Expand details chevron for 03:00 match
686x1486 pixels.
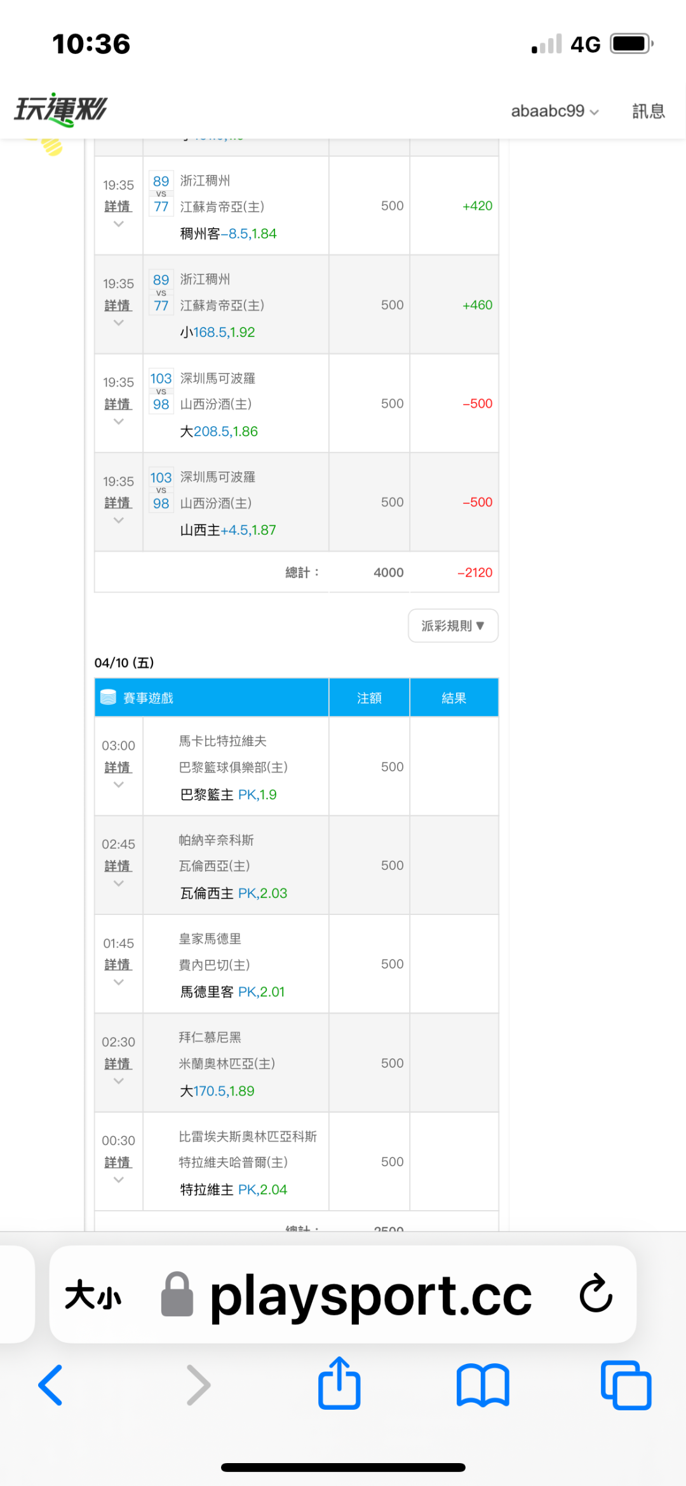click(118, 785)
